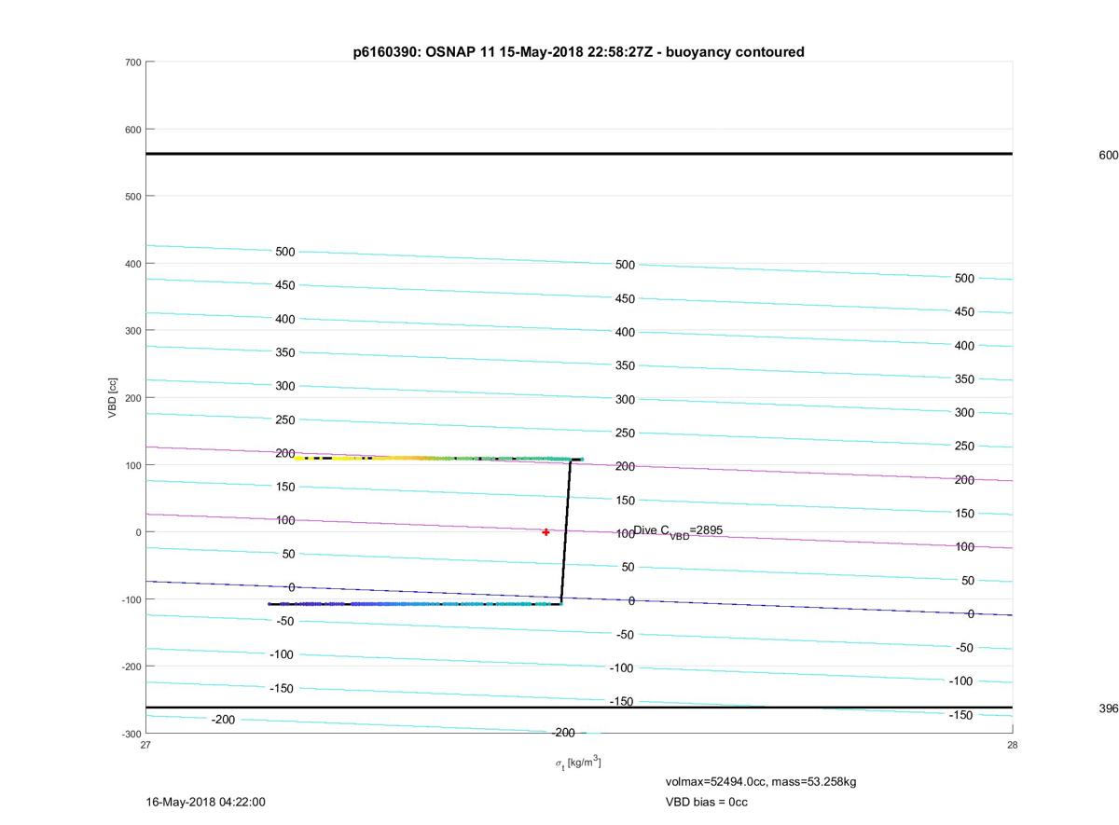The height and width of the screenshot is (825, 1119).
Task: Click the "VBD [cc]" y-axis label
Action: click(x=112, y=398)
